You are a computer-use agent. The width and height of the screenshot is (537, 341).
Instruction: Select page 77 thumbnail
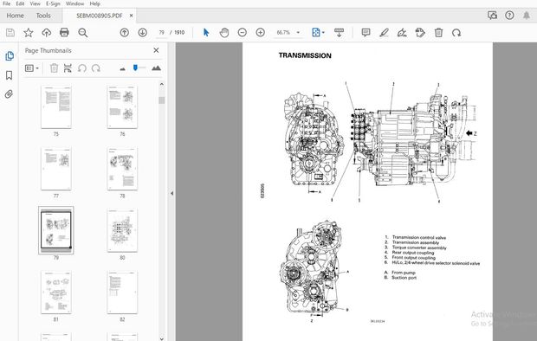tap(56, 169)
